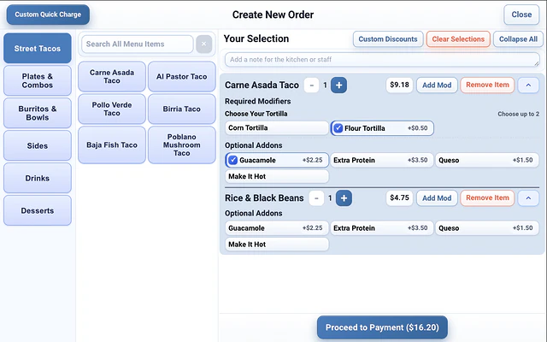
Task: Open the Sides category
Action: pyautogui.click(x=38, y=145)
